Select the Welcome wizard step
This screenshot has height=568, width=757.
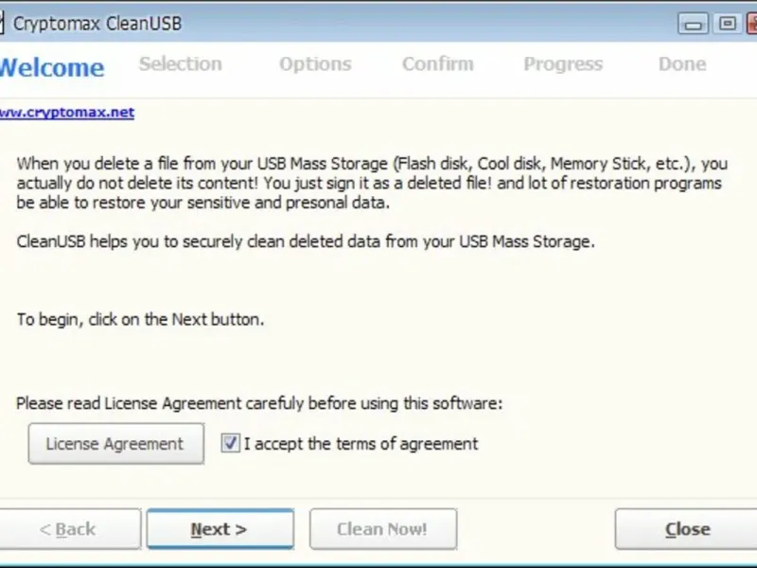click(51, 67)
